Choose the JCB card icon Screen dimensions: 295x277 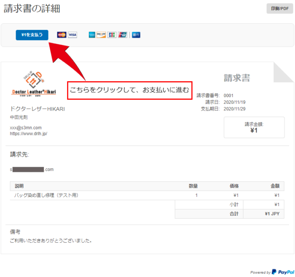tap(112, 35)
